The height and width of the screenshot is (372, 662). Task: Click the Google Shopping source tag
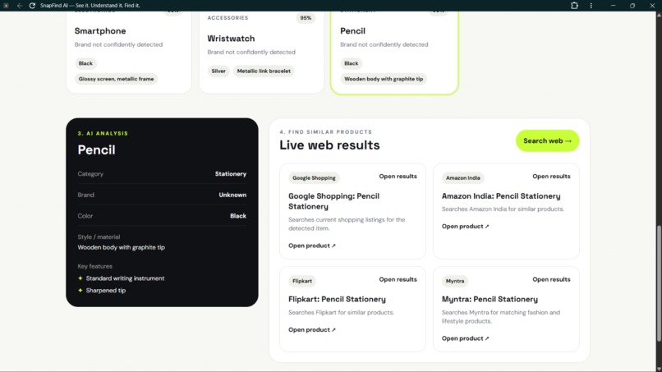click(314, 178)
